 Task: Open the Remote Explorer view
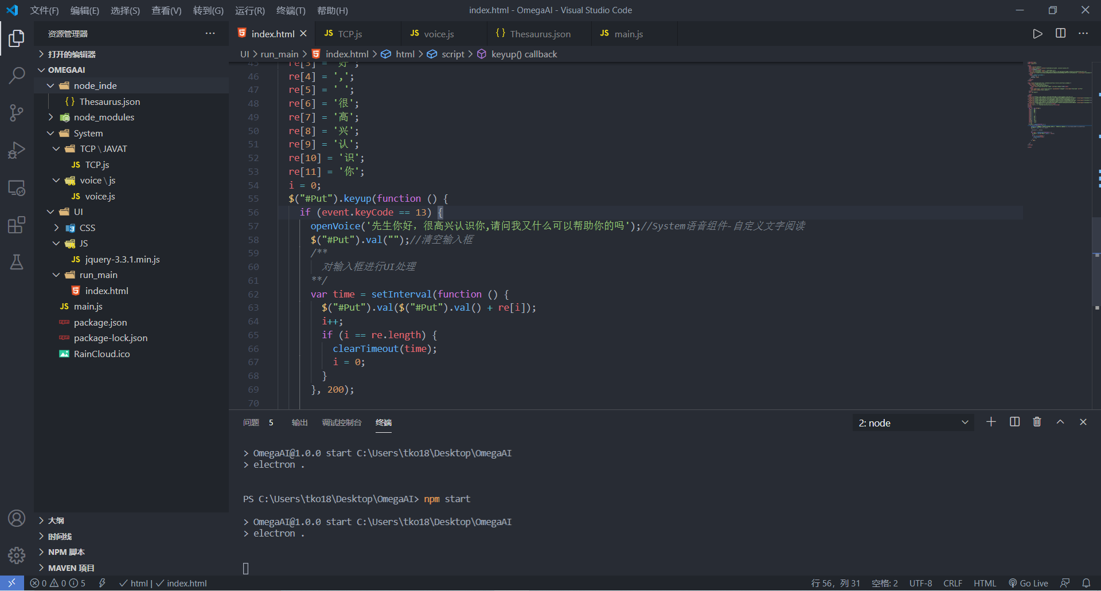tap(17, 187)
